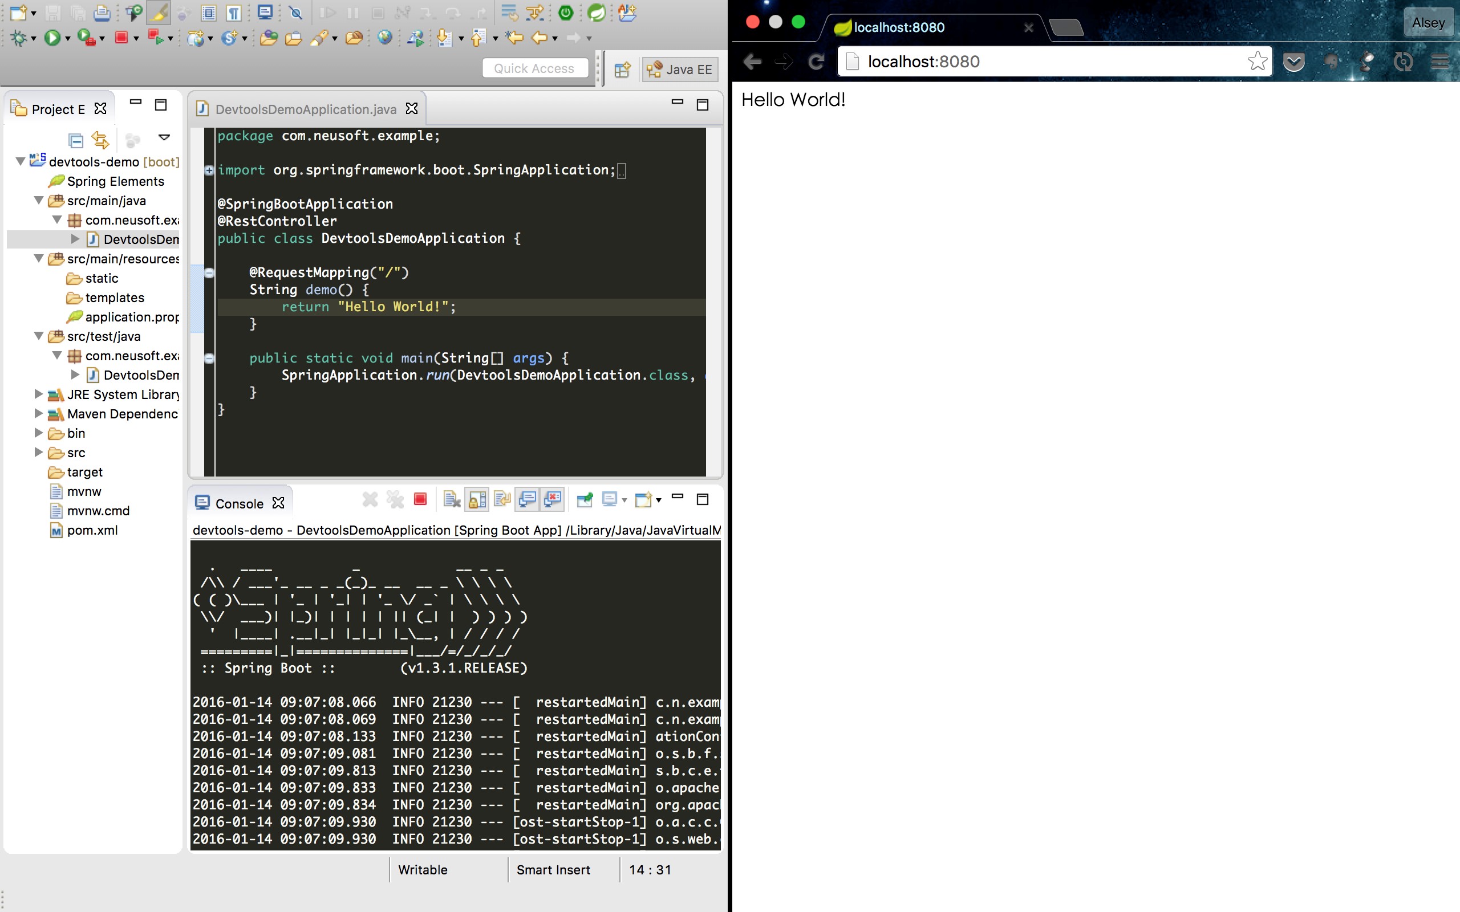Click the Last Edit Location arrow icon
1460x912 pixels.
coord(514,38)
